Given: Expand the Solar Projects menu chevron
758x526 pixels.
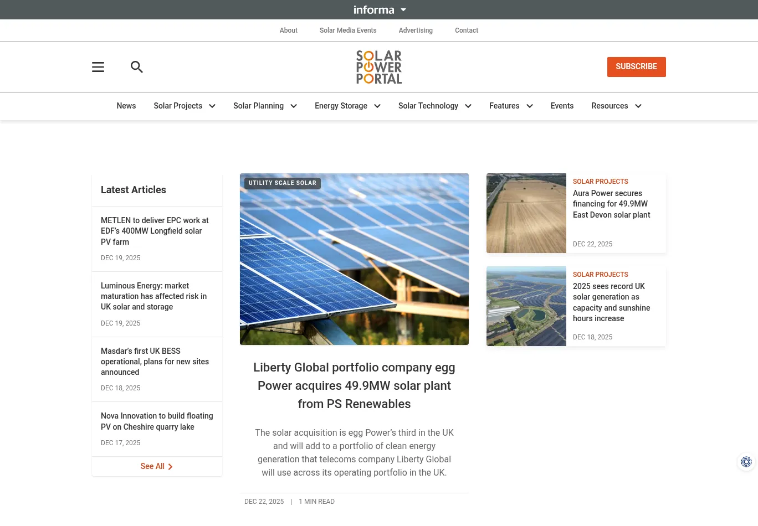Looking at the screenshot, I should [x=212, y=106].
